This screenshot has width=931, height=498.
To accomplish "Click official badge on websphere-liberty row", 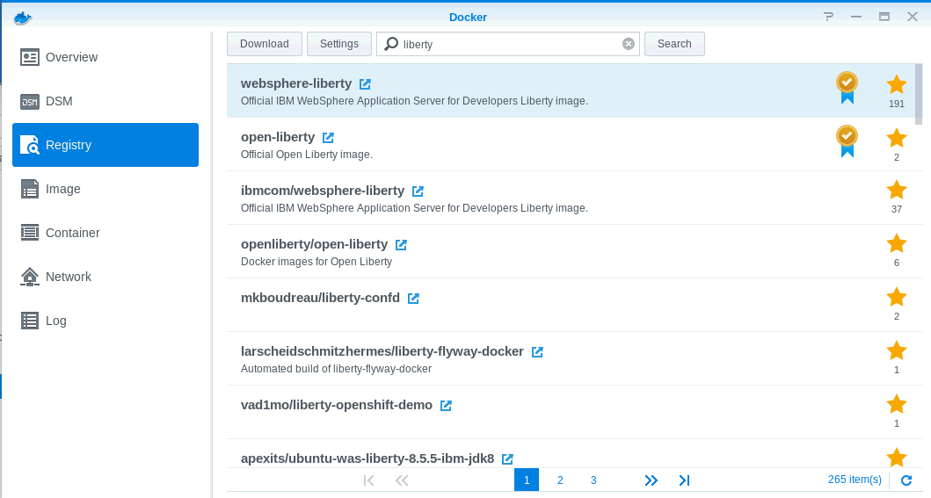I will (846, 87).
